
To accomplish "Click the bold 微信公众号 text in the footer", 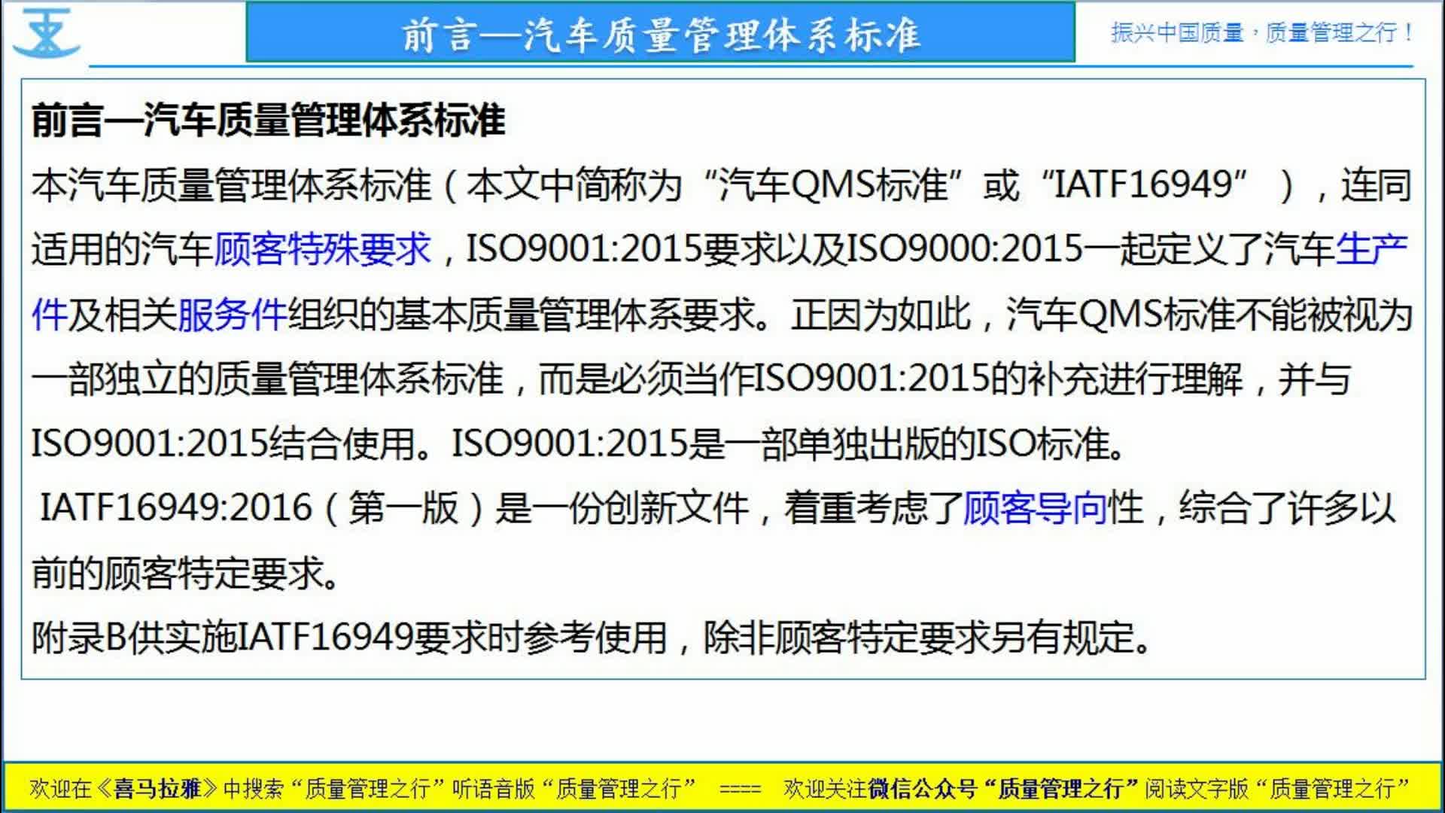I will tap(921, 788).
